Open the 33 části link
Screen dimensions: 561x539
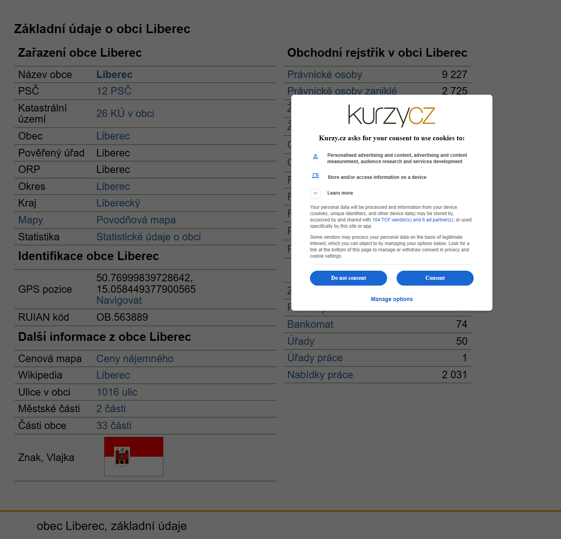[114, 426]
